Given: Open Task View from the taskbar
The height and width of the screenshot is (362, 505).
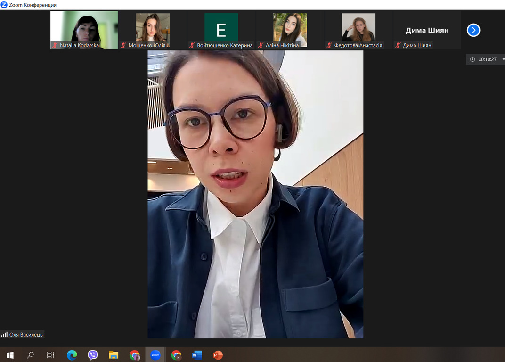Looking at the screenshot, I should [50, 355].
